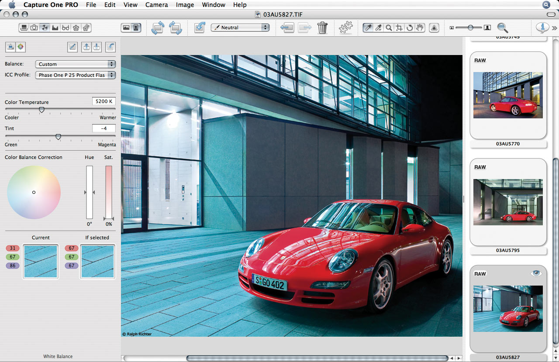Open the camera capture tab icon
This screenshot has width=559, height=362.
pos(34,28)
